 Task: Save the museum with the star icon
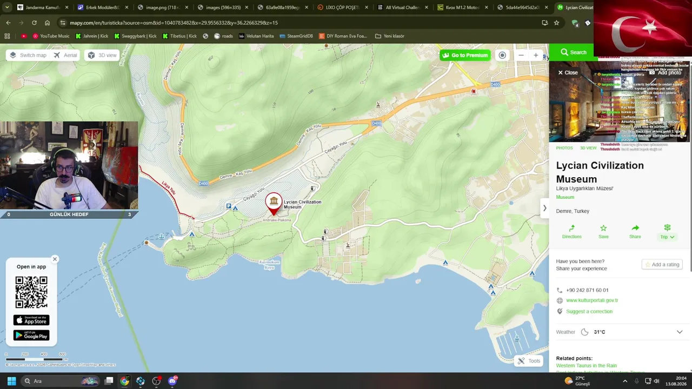[603, 232]
